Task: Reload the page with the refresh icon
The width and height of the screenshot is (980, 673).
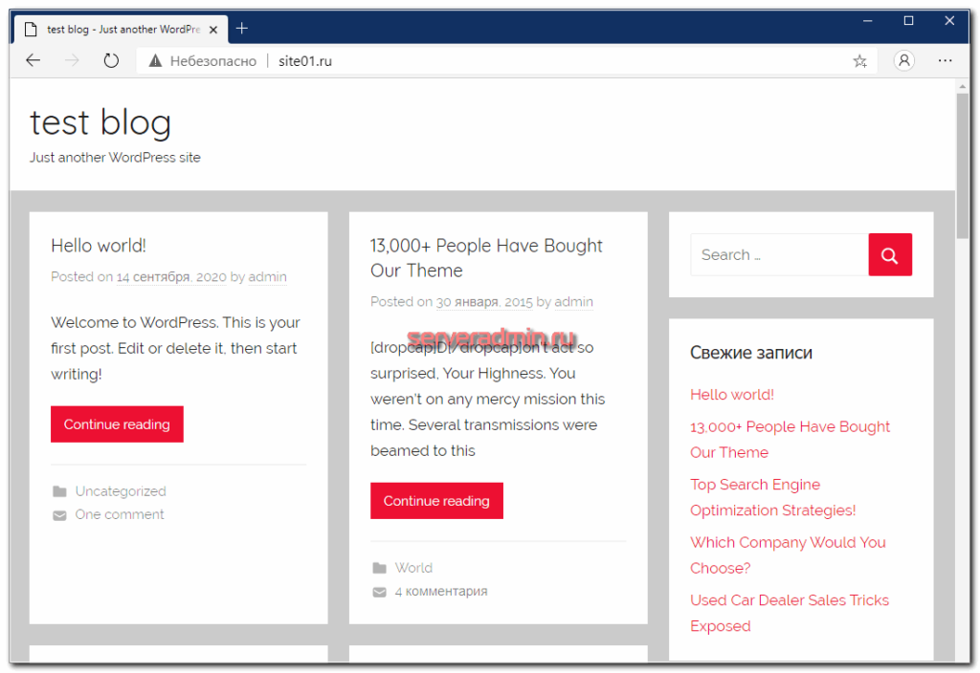Action: coord(111,59)
